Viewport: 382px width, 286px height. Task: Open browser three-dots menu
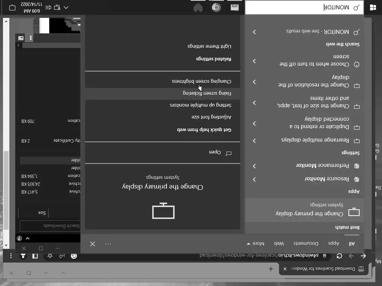[x=11, y=256]
